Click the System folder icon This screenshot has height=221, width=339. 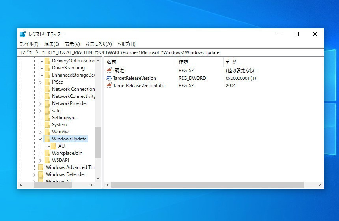coord(47,125)
